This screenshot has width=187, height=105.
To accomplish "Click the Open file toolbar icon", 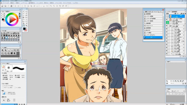I will pyautogui.click(x=5, y=6).
